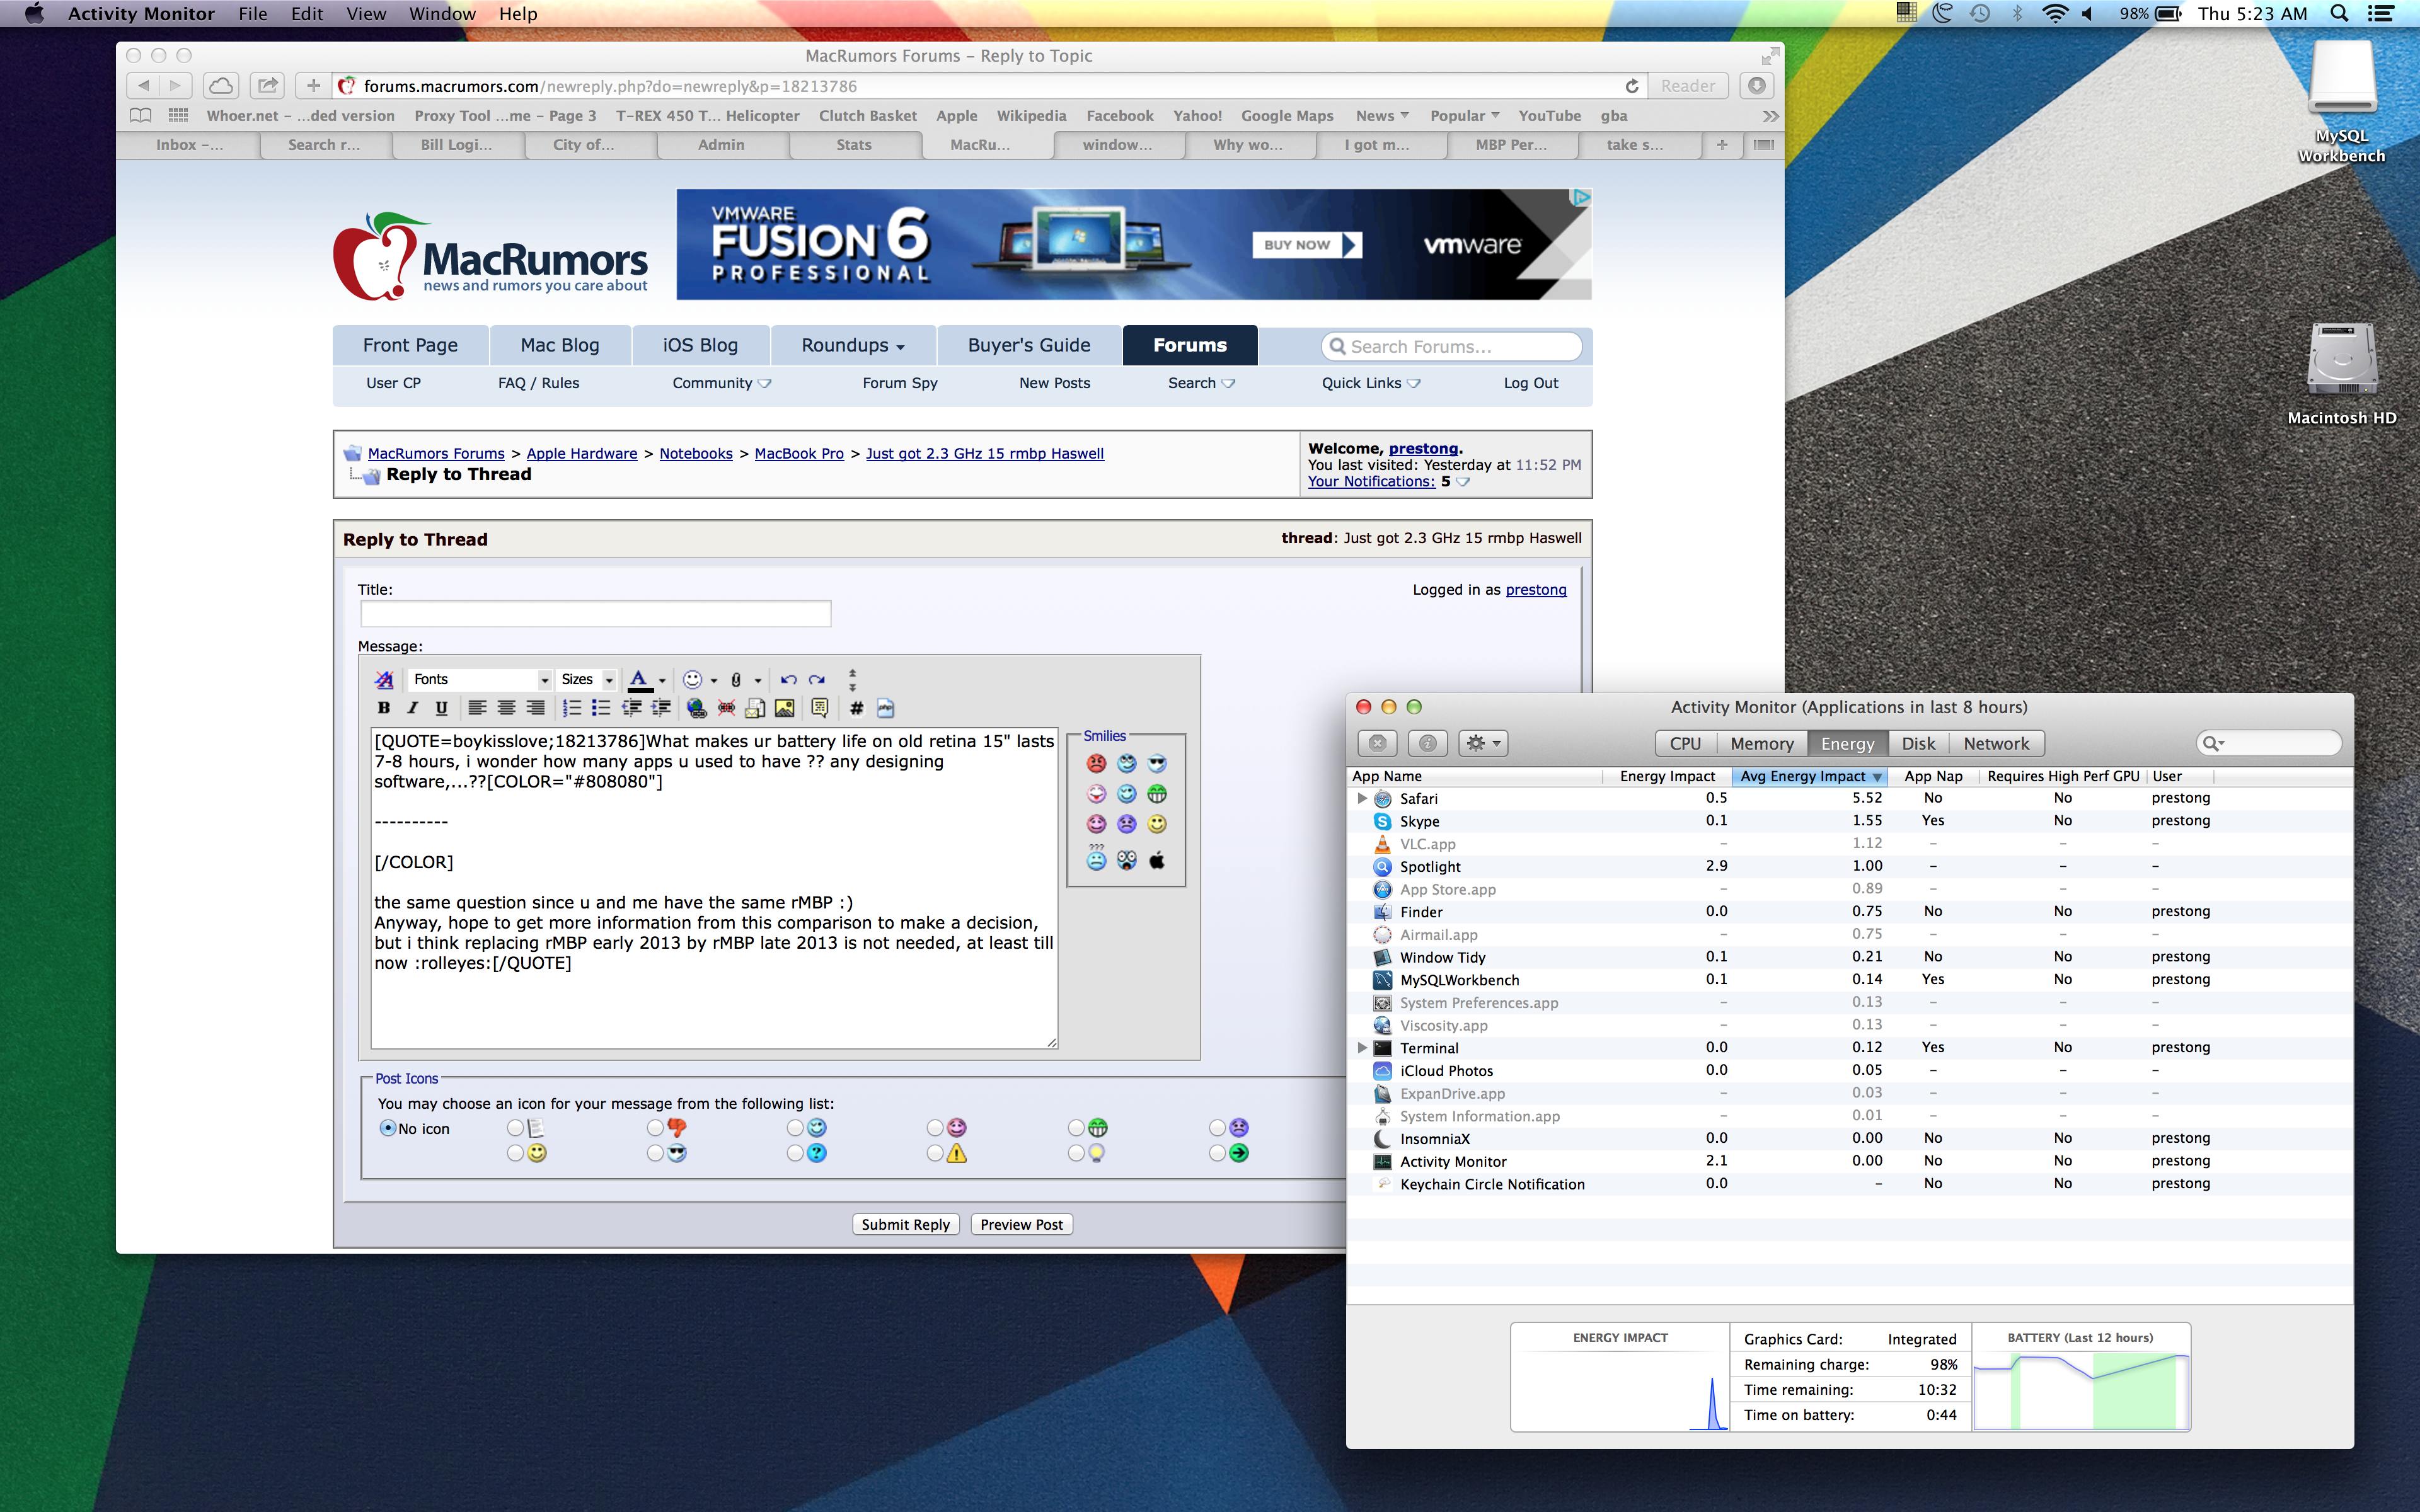This screenshot has height=1512, width=2420.
Task: Click the ordered list icon
Action: tap(572, 708)
